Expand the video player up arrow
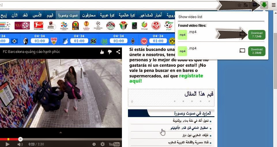This screenshot has height=147, width=277. 61,132
